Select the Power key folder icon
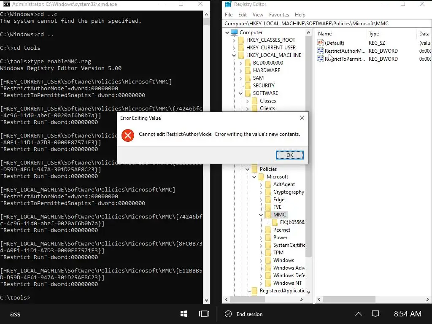Image resolution: width=432 pixels, height=324 pixels. pyautogui.click(x=268, y=238)
